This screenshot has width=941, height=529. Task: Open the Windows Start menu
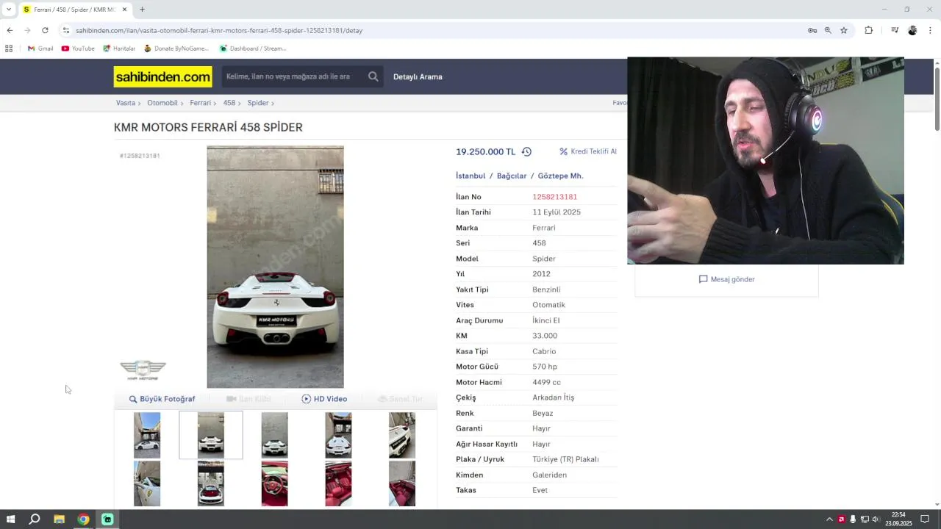[x=10, y=519]
